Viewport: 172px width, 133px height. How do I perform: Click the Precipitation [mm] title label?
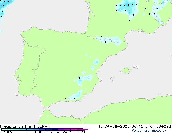(x=18, y=126)
